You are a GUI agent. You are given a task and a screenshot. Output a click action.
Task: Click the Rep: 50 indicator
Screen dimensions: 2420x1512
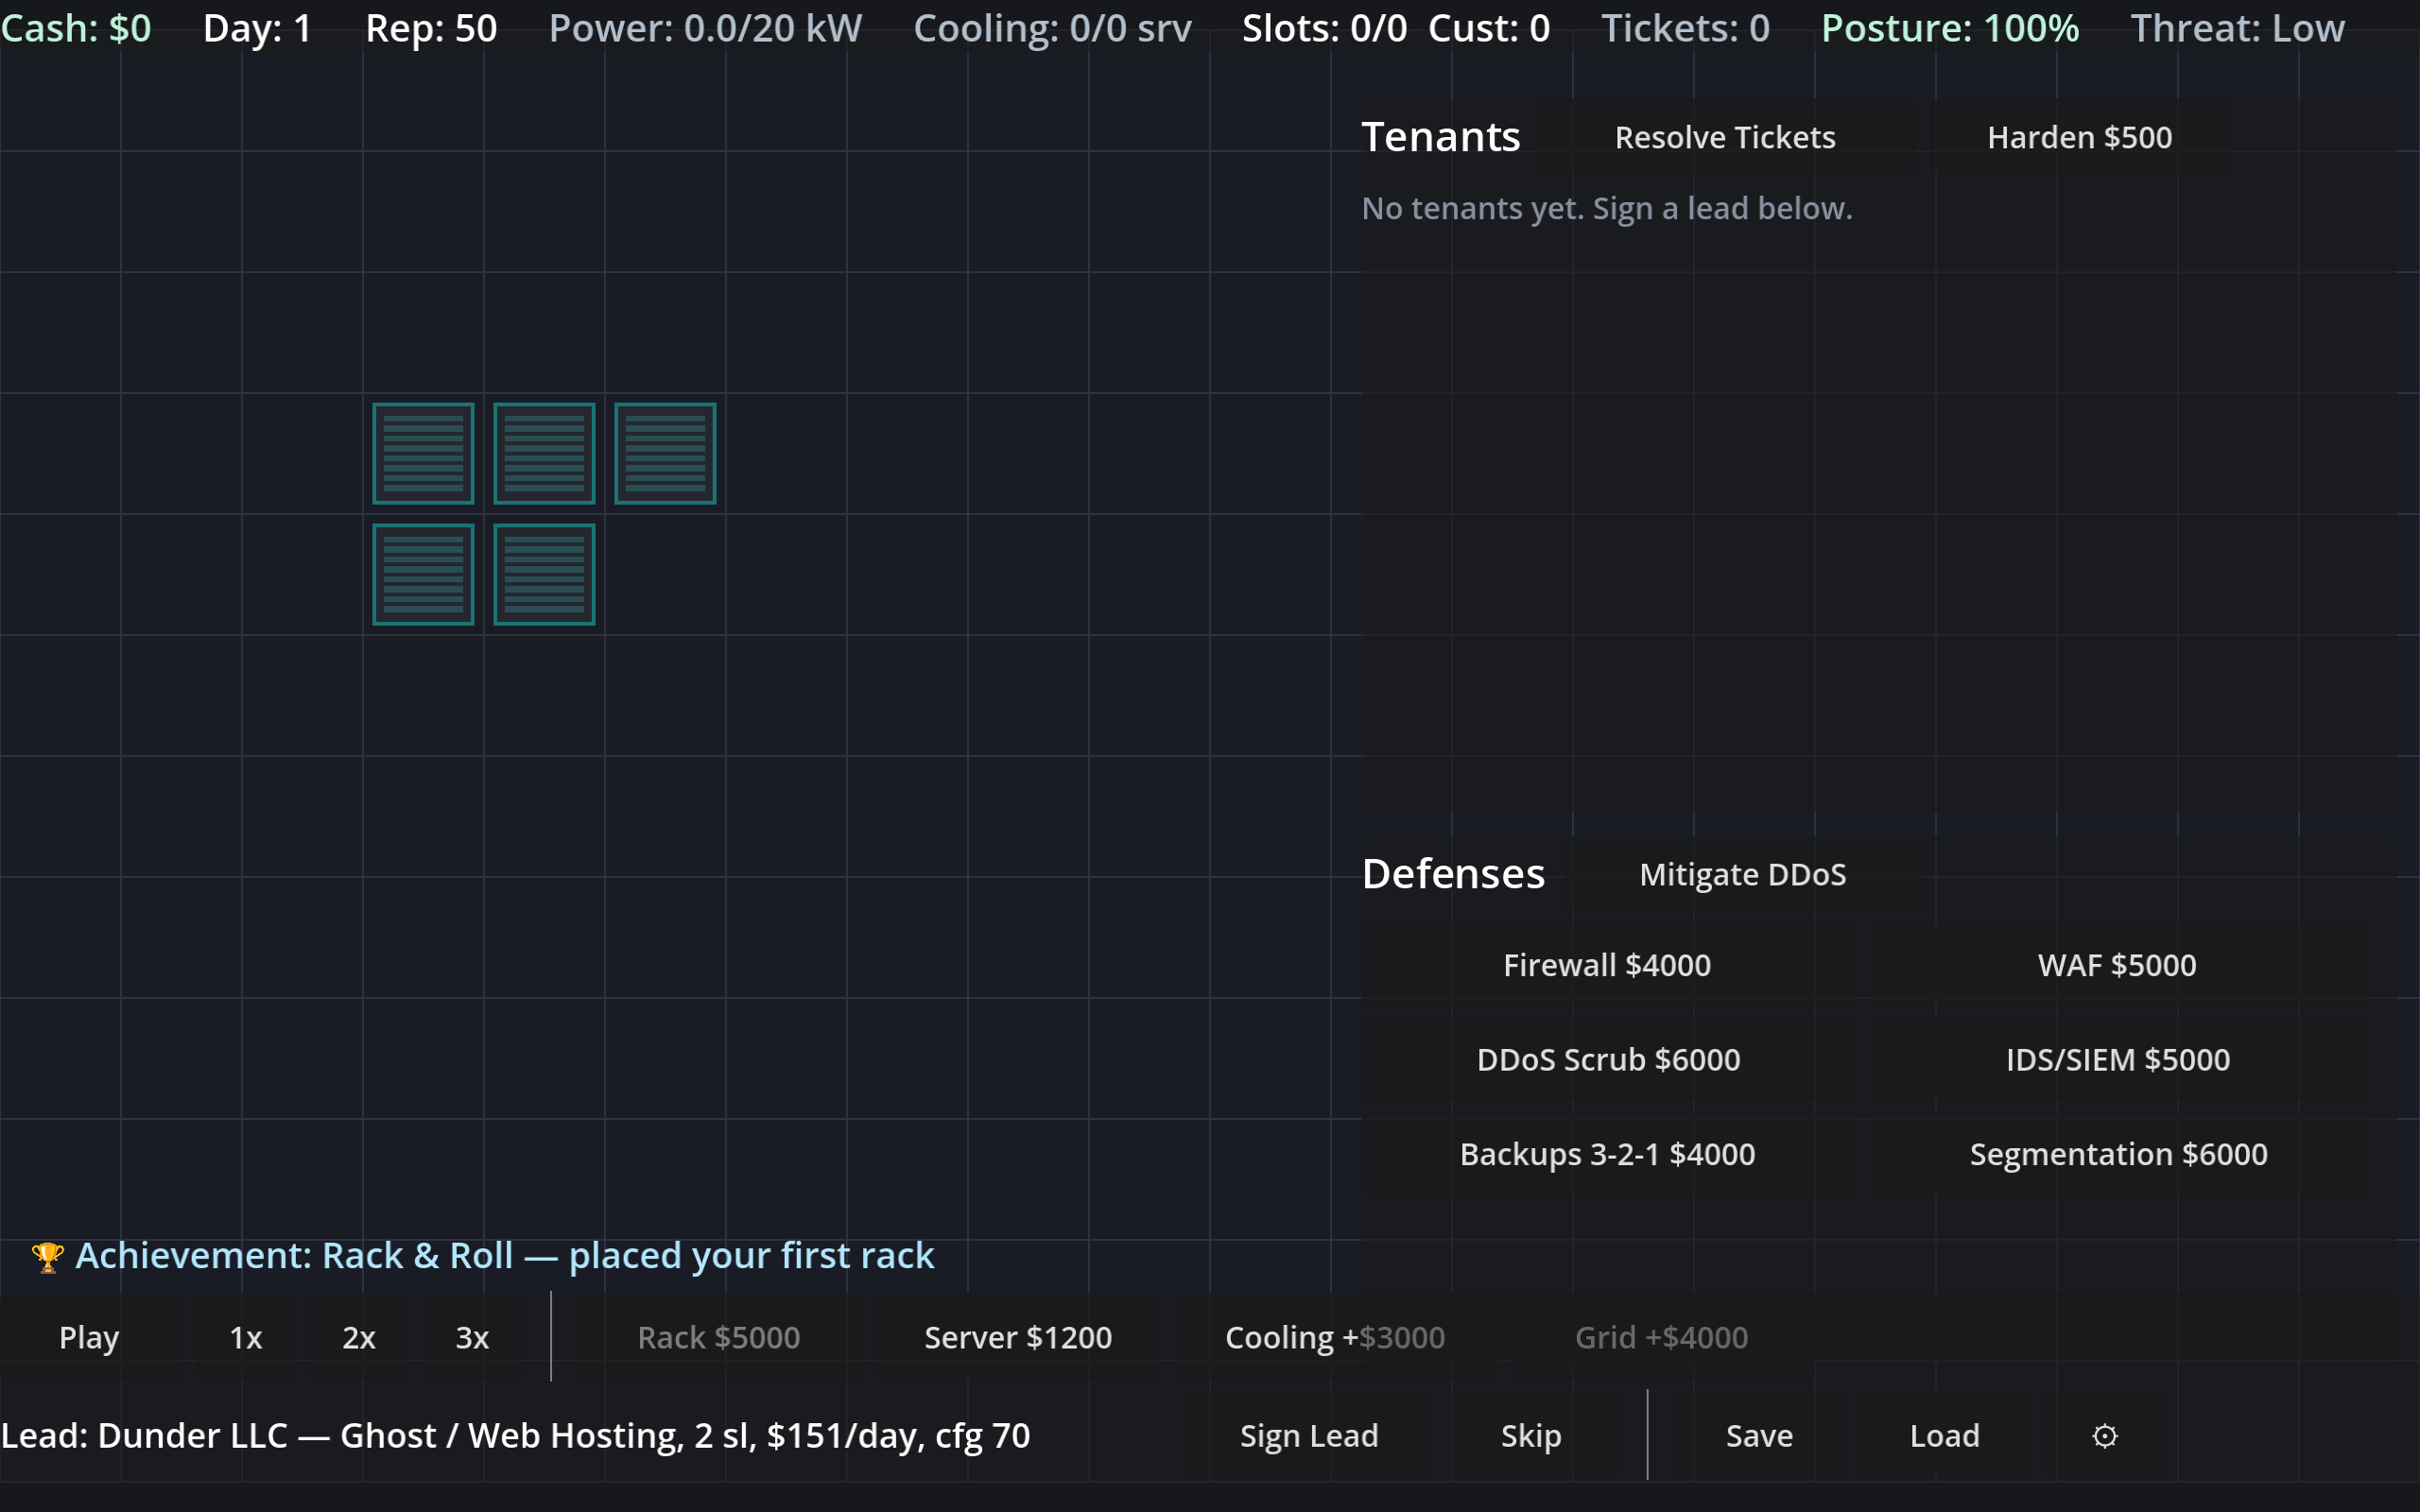pyautogui.click(x=431, y=28)
